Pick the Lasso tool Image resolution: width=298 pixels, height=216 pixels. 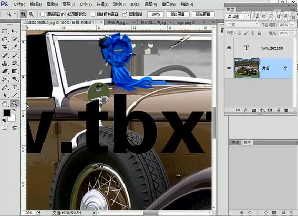[5, 40]
